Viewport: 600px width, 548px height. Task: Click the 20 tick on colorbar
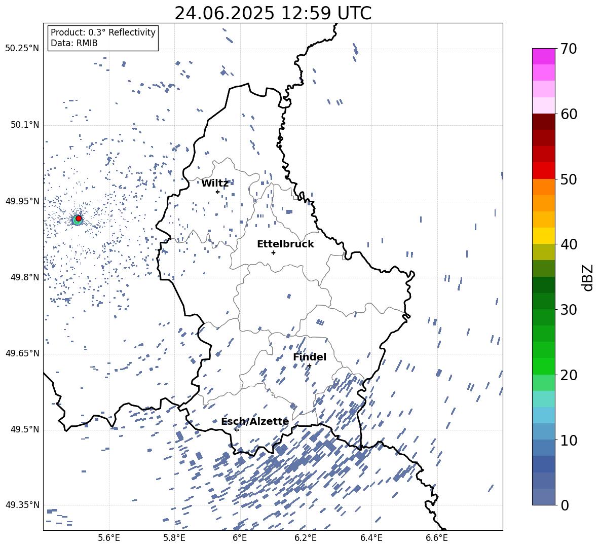(569, 375)
